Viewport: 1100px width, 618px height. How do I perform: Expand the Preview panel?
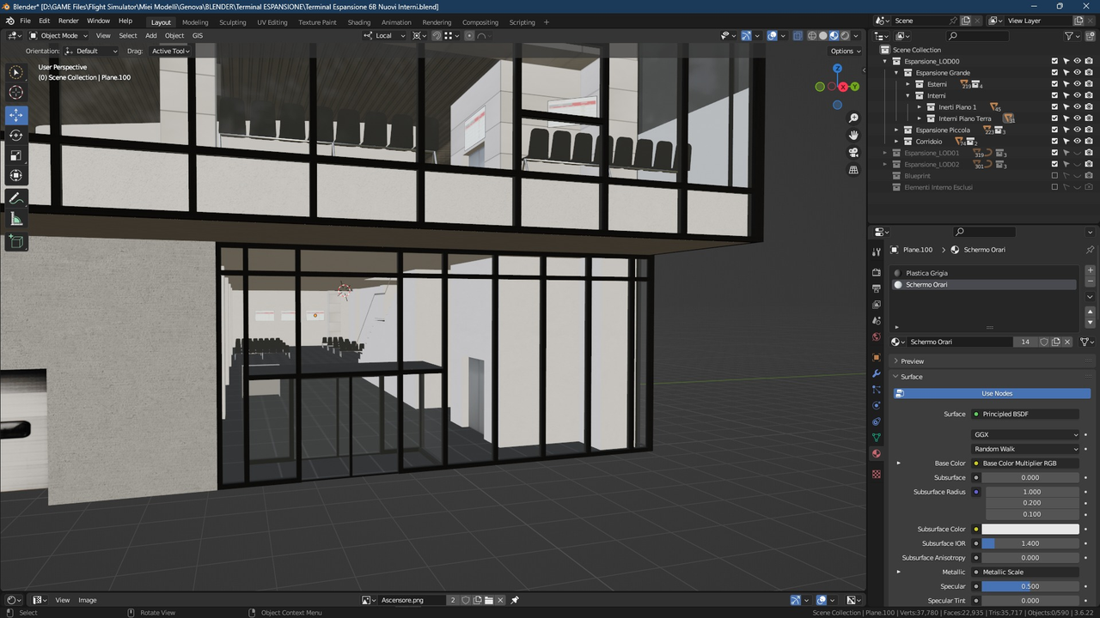coord(912,361)
